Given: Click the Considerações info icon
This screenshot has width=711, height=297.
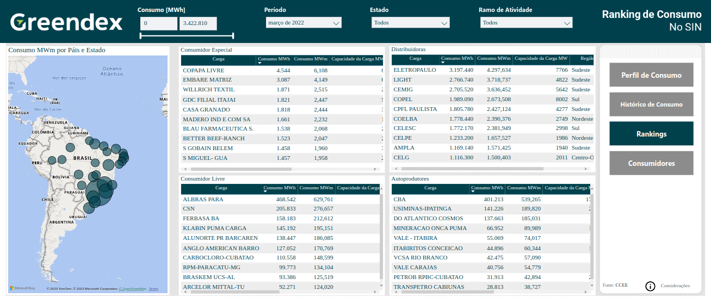Looking at the screenshot, I should tap(650, 286).
